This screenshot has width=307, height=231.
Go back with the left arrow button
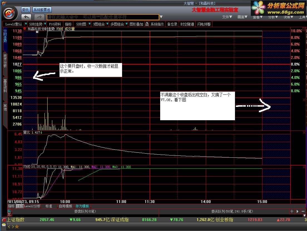coord(26,17)
